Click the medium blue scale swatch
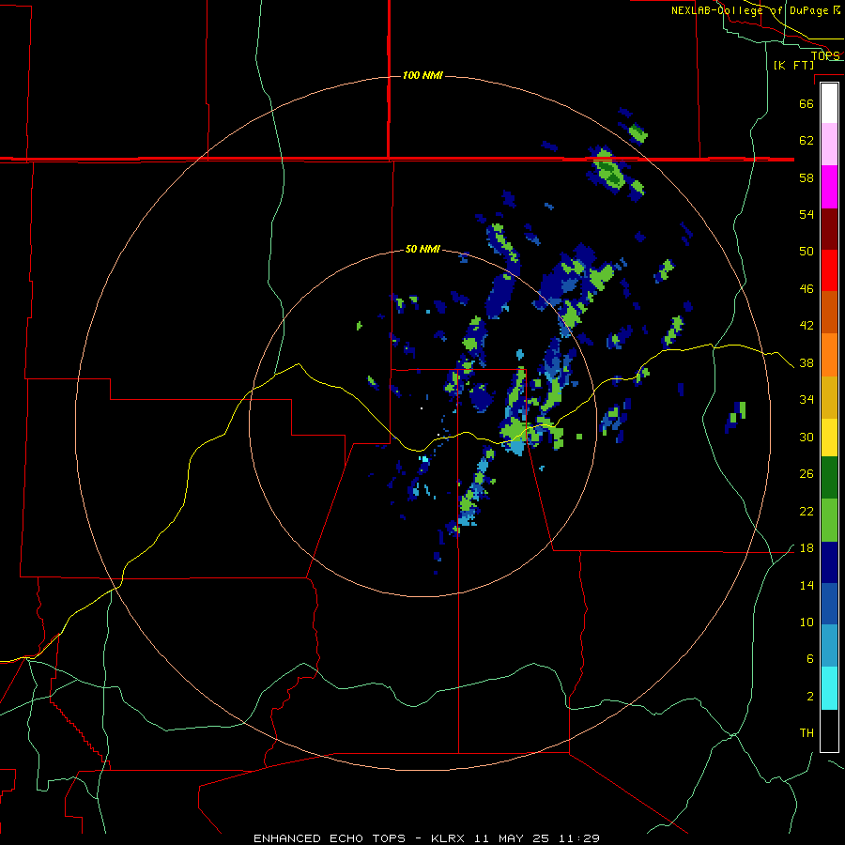Screen dimensions: 845x845 (x=829, y=604)
